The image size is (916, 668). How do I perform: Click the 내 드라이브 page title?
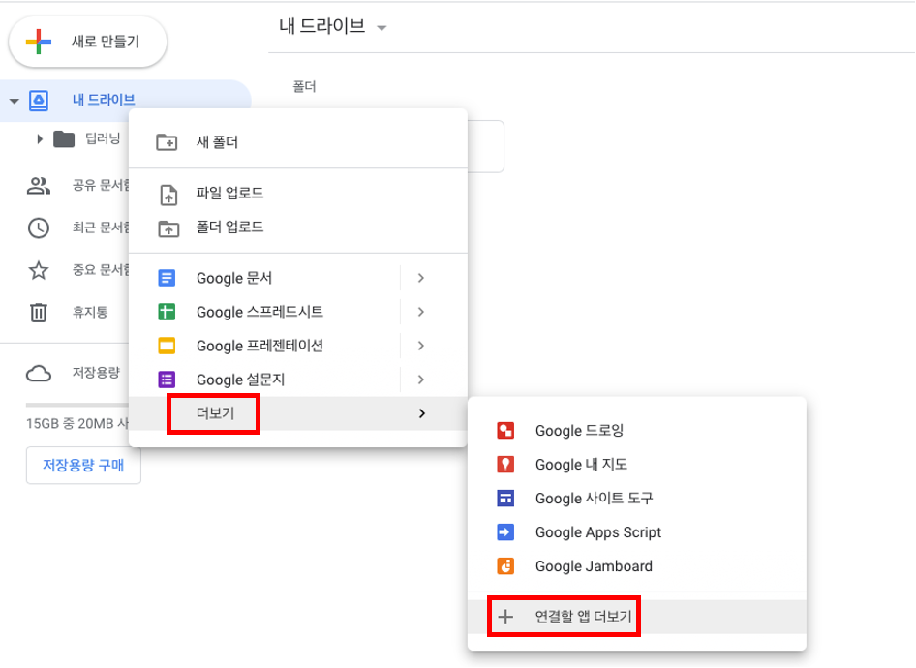click(321, 26)
